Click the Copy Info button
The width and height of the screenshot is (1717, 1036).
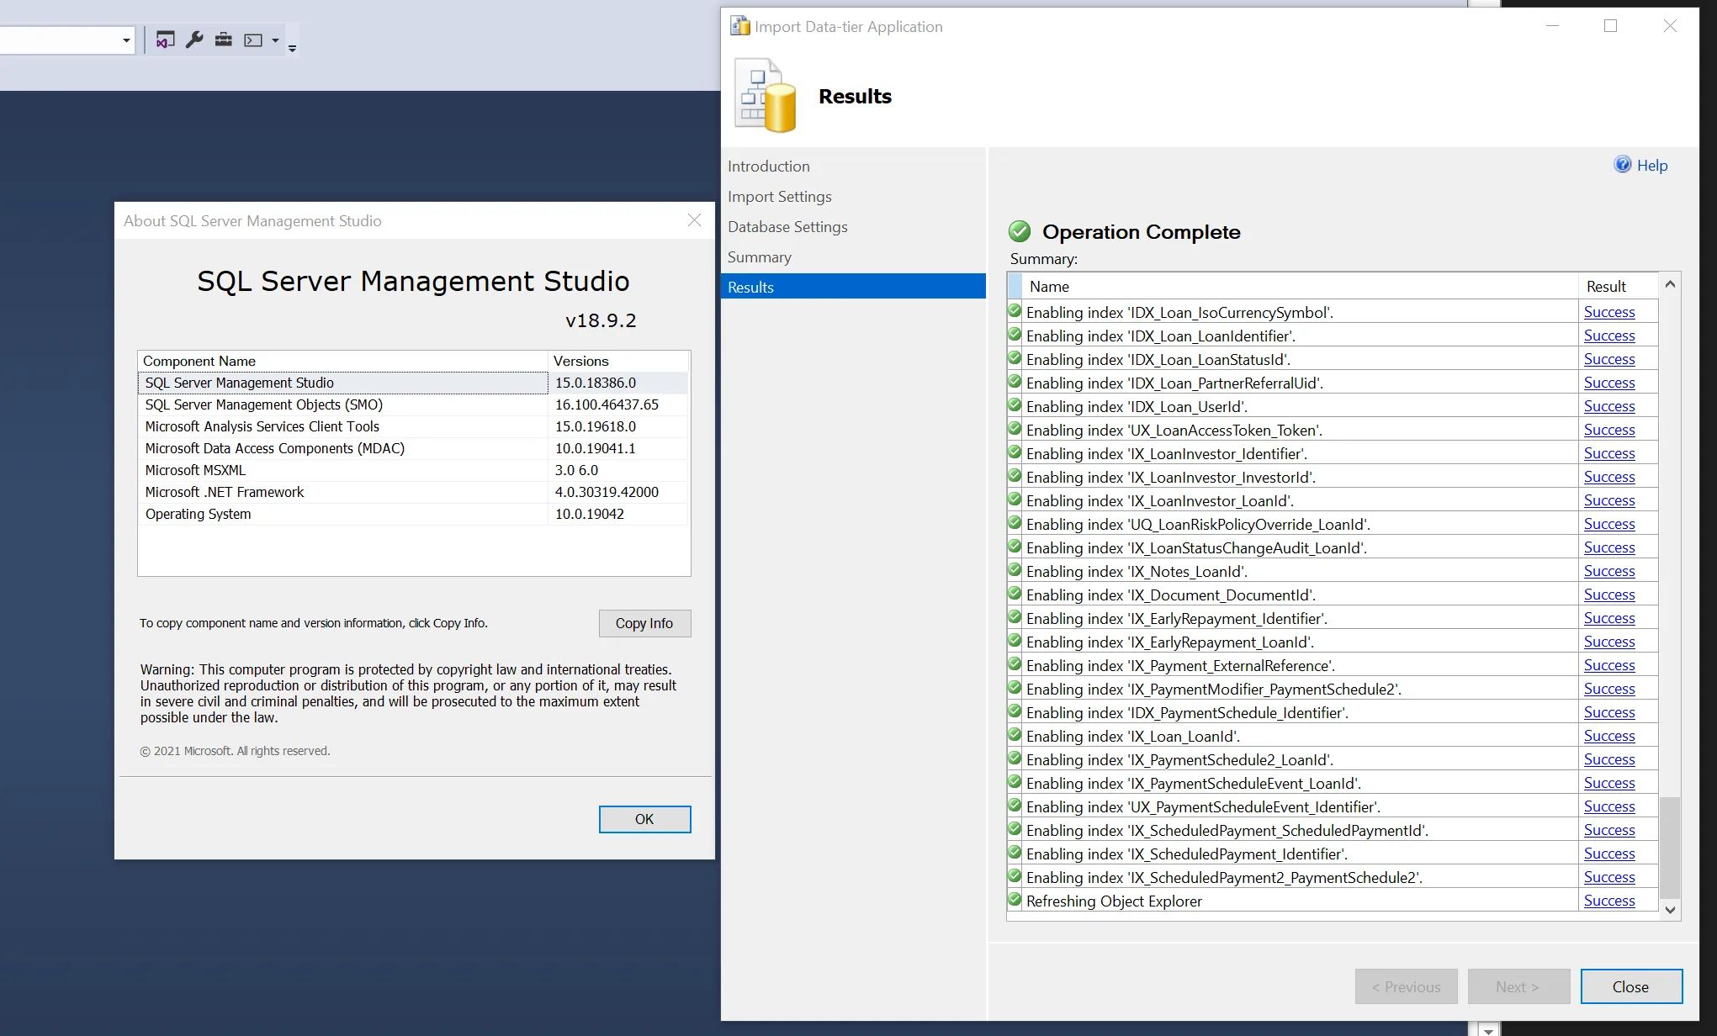(644, 623)
